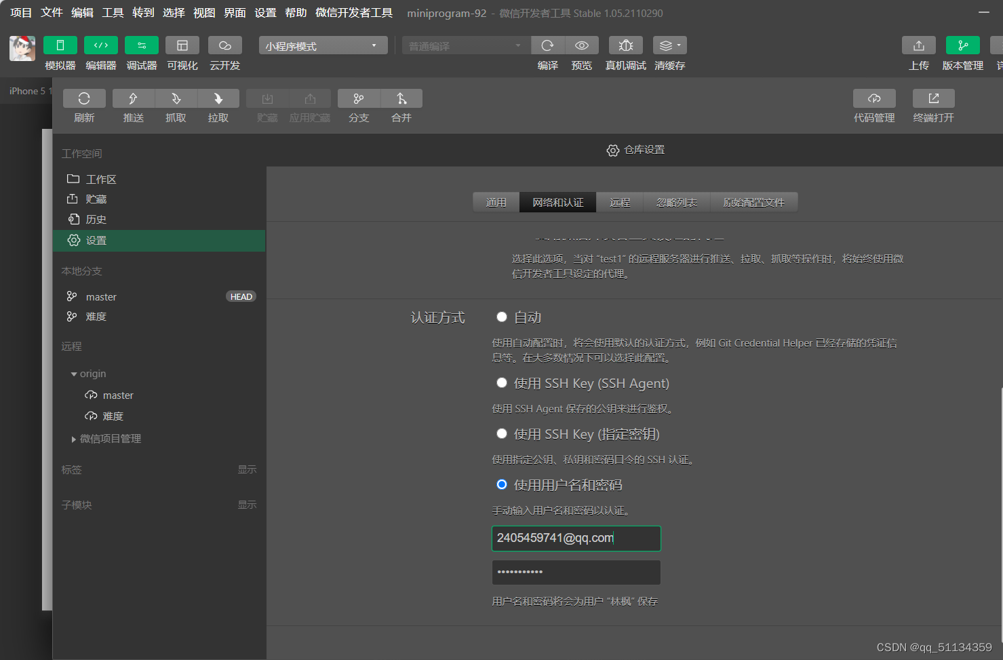Click the 应用贮藏 apply stash icon
The height and width of the screenshot is (660, 1003).
click(310, 98)
